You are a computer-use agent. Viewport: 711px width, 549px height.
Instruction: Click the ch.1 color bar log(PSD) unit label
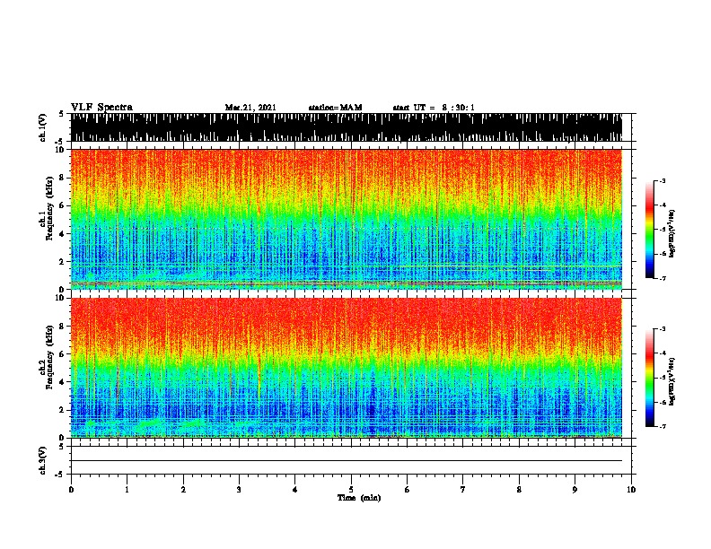click(672, 233)
